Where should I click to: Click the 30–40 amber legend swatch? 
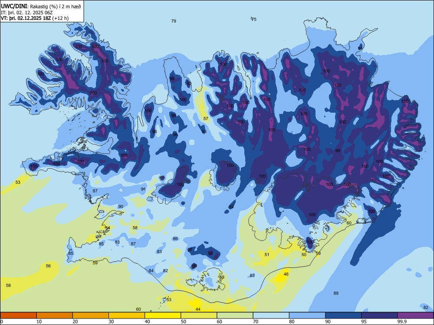pyautogui.click(x=127, y=315)
